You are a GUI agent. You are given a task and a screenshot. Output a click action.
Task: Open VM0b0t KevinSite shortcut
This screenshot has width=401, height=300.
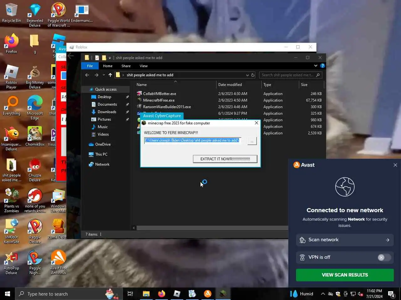[x=12, y=232]
